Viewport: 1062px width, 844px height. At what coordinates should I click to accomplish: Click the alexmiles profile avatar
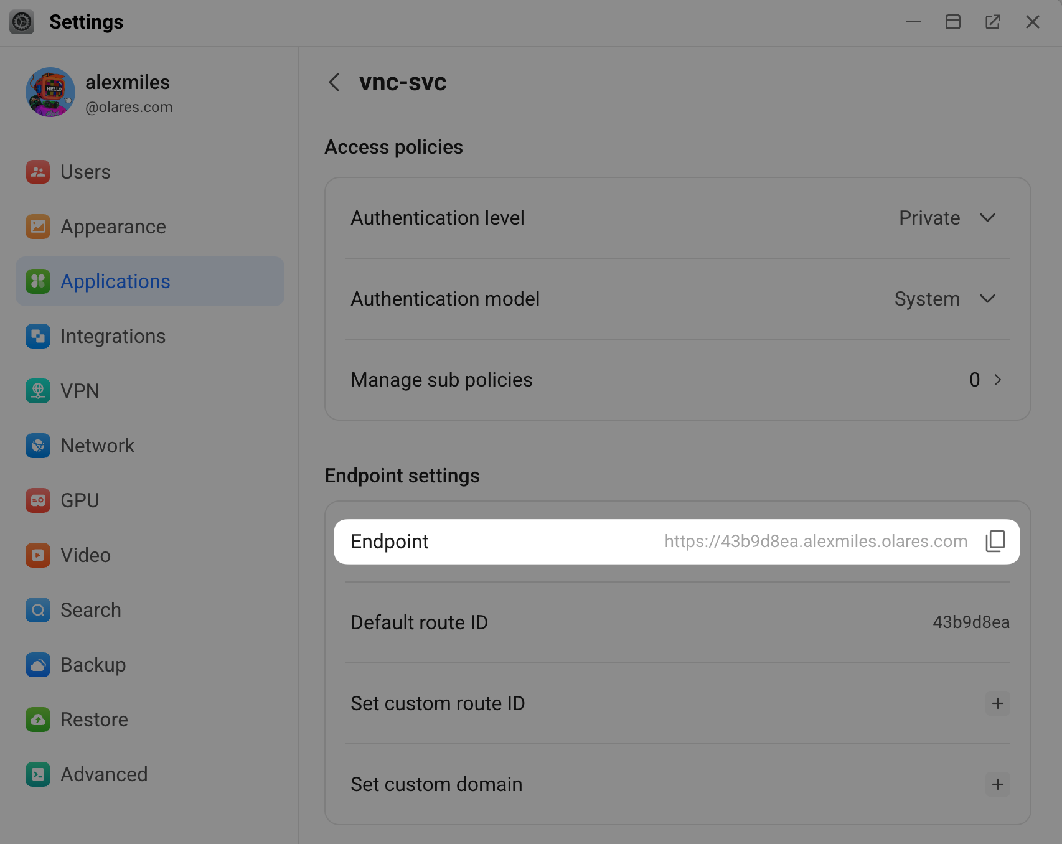click(50, 92)
